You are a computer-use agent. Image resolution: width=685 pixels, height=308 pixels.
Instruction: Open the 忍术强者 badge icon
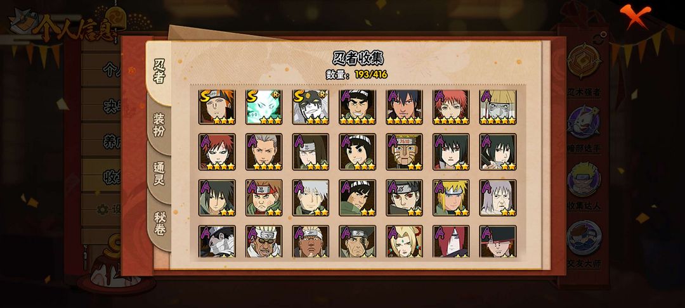(584, 61)
